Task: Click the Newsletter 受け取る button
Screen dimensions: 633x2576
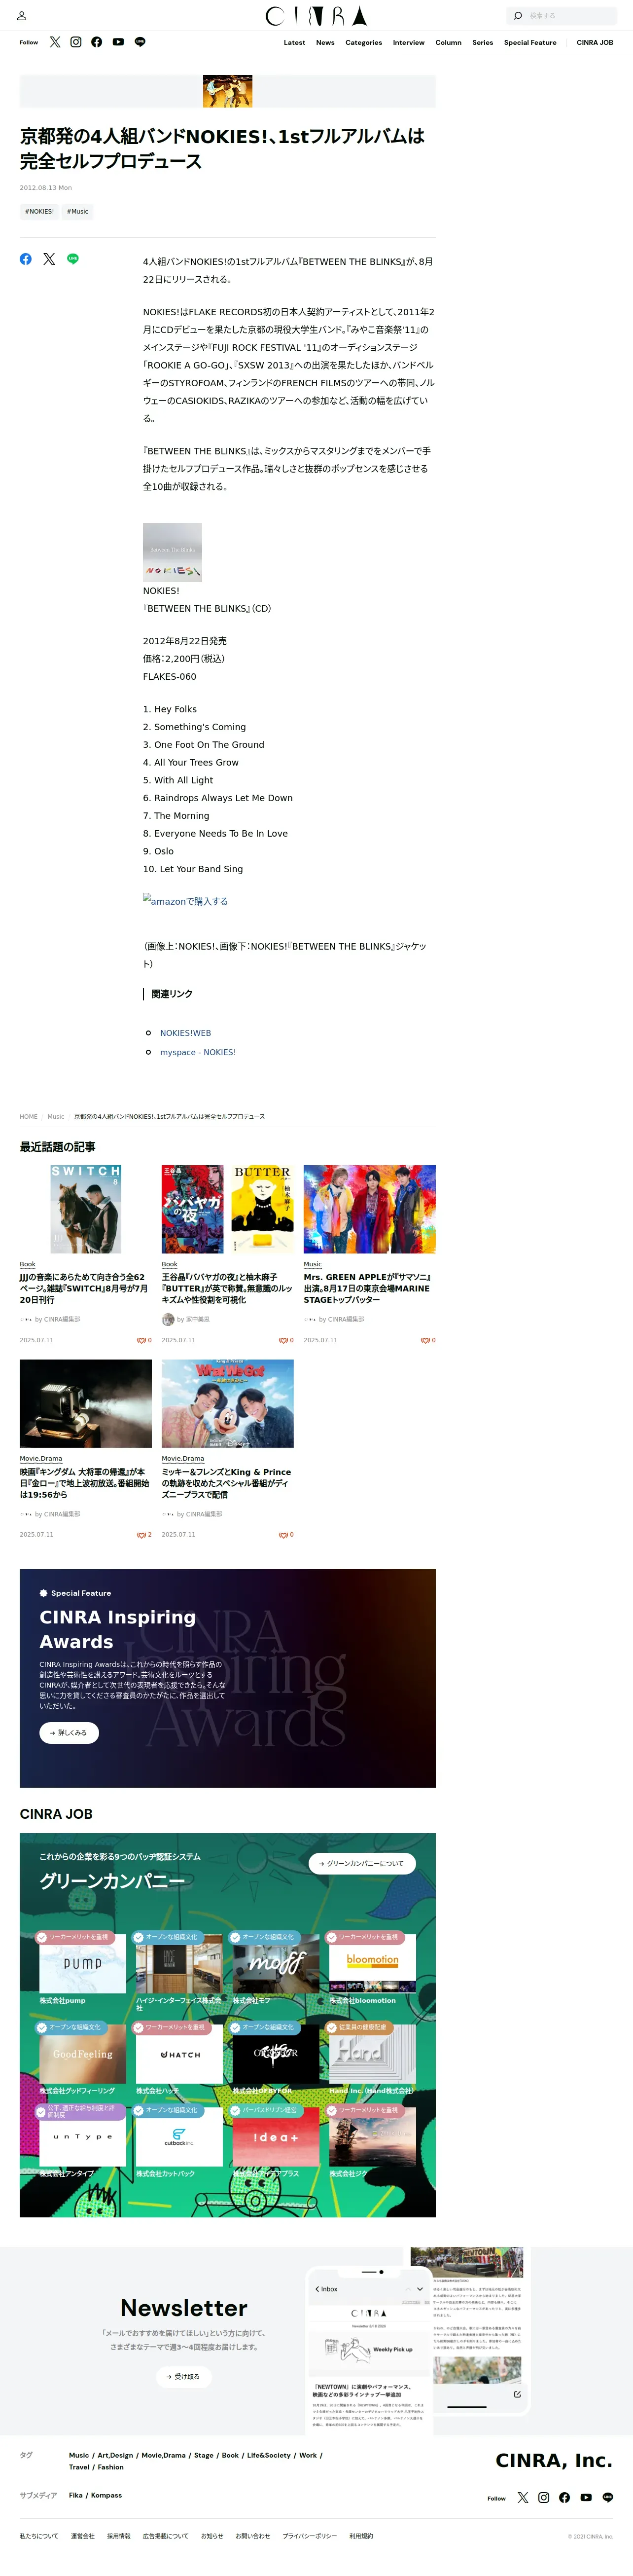Action: point(184,2377)
